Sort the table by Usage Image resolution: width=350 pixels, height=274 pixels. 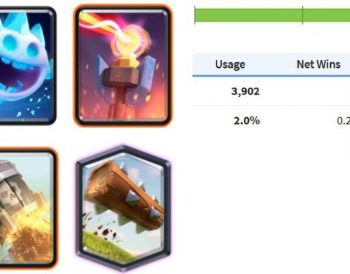point(230,64)
